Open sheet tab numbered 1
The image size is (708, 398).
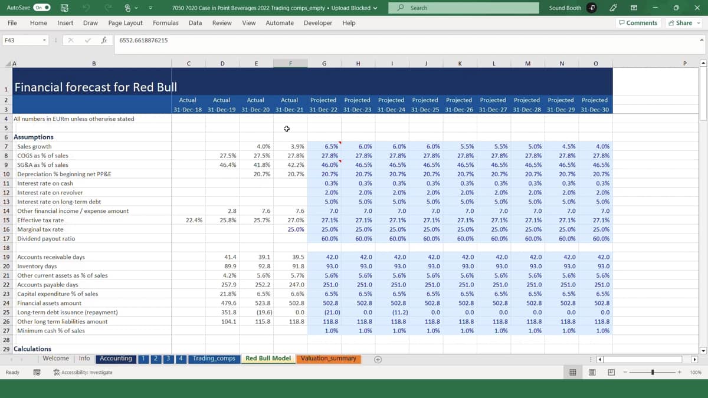point(143,358)
